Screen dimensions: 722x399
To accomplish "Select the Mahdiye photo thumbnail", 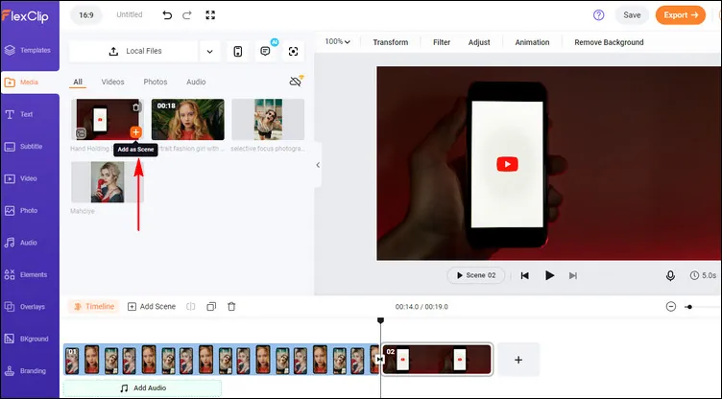I will coord(108,182).
